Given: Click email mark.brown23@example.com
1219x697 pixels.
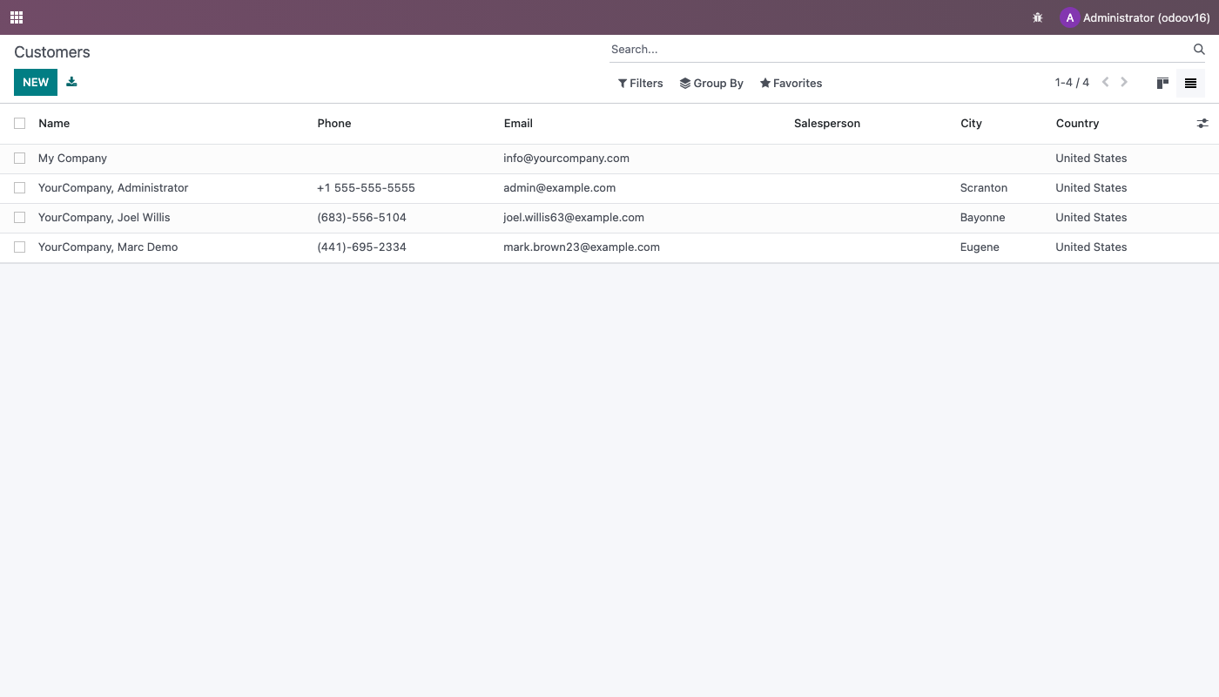Looking at the screenshot, I should point(582,247).
